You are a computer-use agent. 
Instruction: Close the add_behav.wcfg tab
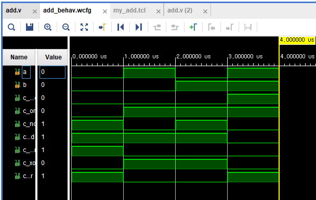tap(105, 11)
